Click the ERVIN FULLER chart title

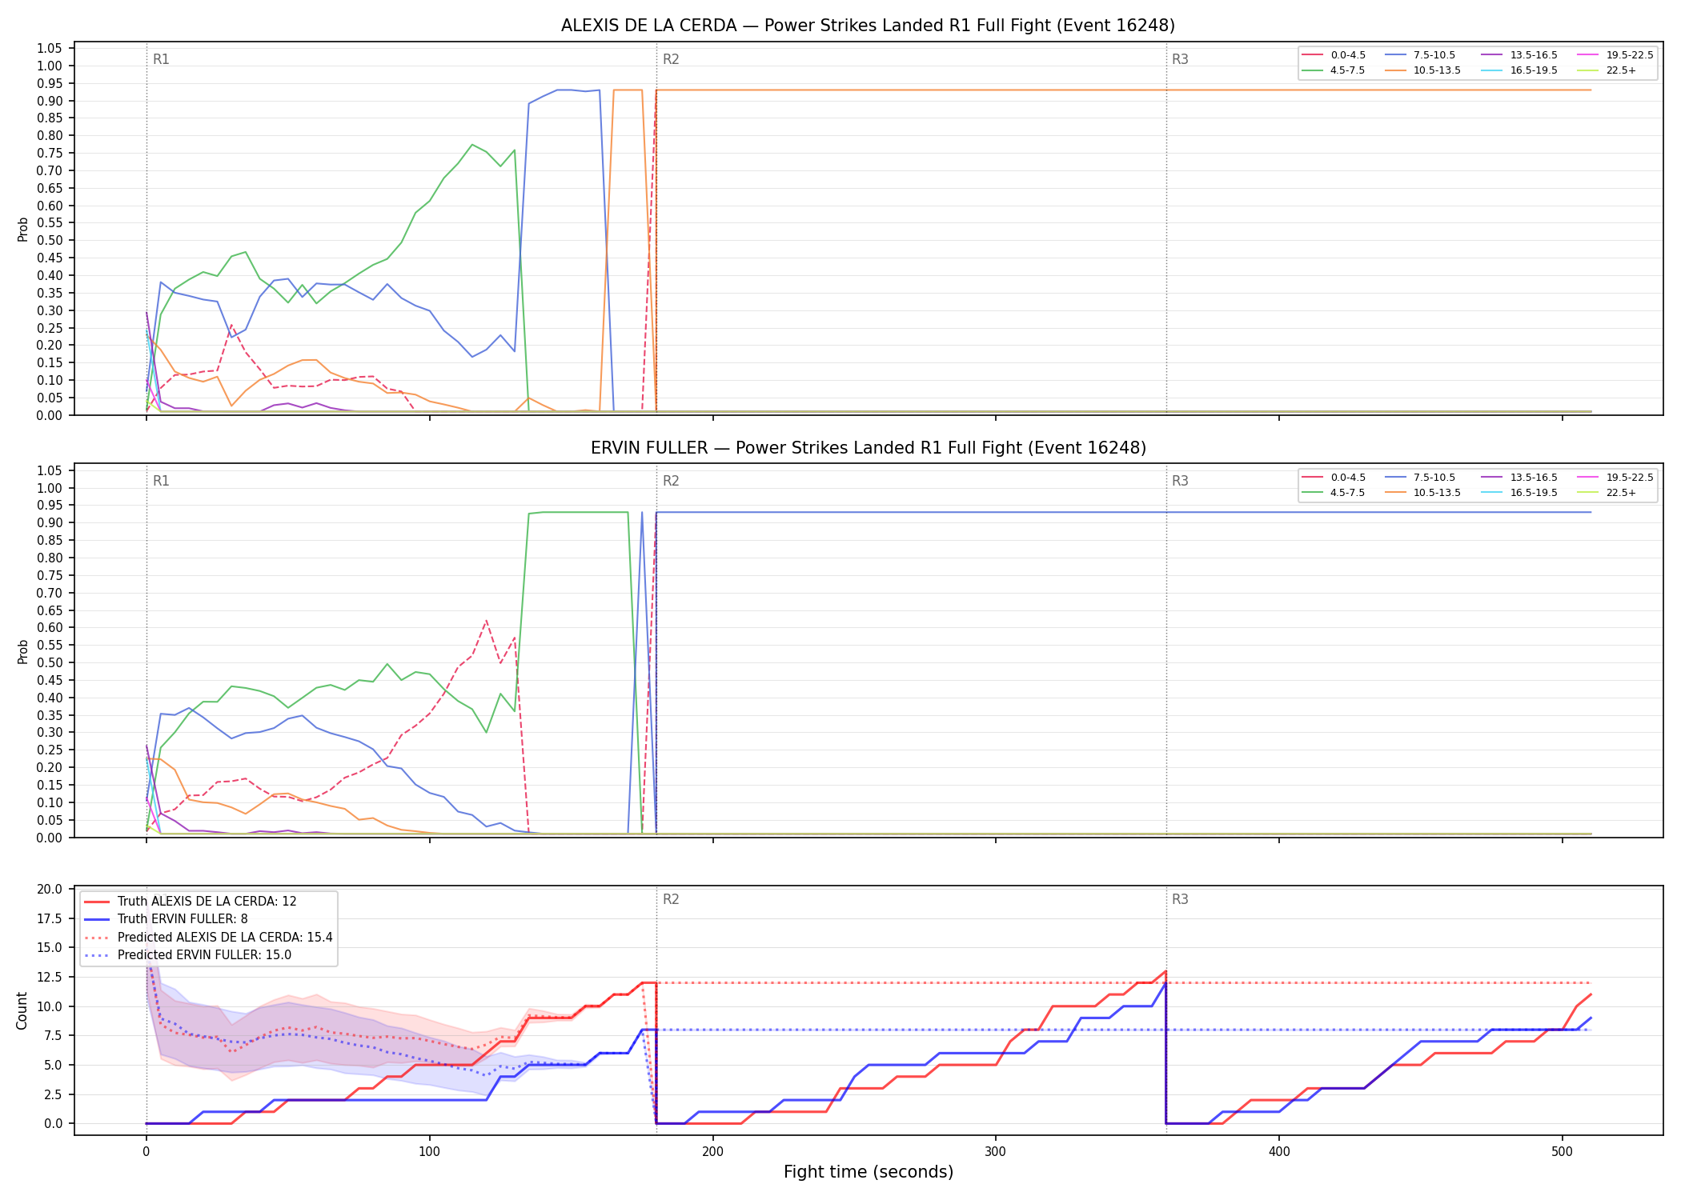pyautogui.click(x=868, y=448)
